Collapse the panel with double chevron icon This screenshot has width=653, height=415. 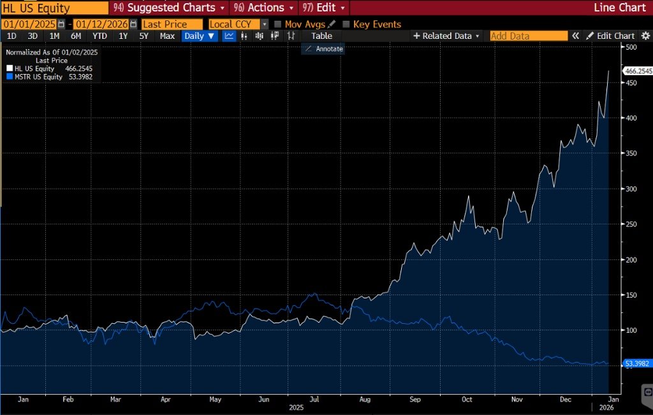point(576,36)
